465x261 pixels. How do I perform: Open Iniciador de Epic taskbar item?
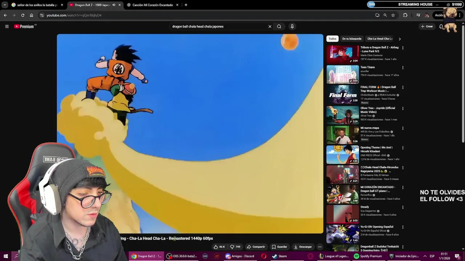pos(404,256)
